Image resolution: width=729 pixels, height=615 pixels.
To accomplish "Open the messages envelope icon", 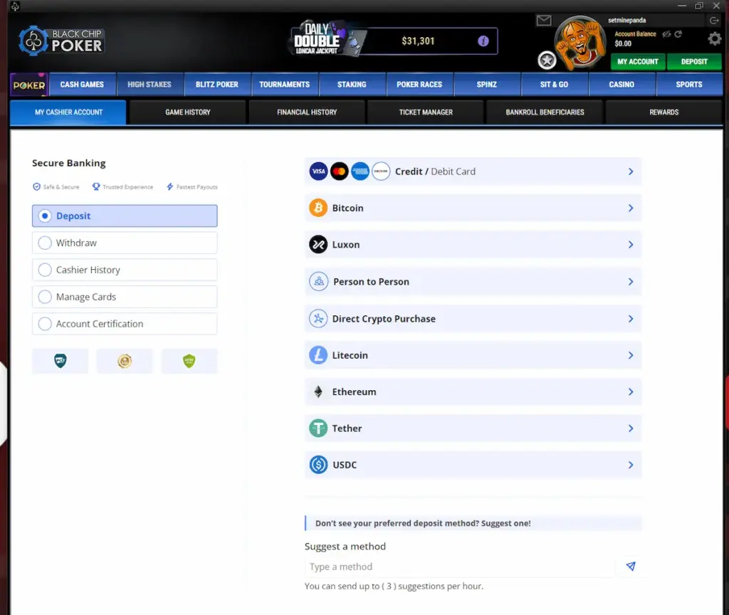I will point(544,20).
